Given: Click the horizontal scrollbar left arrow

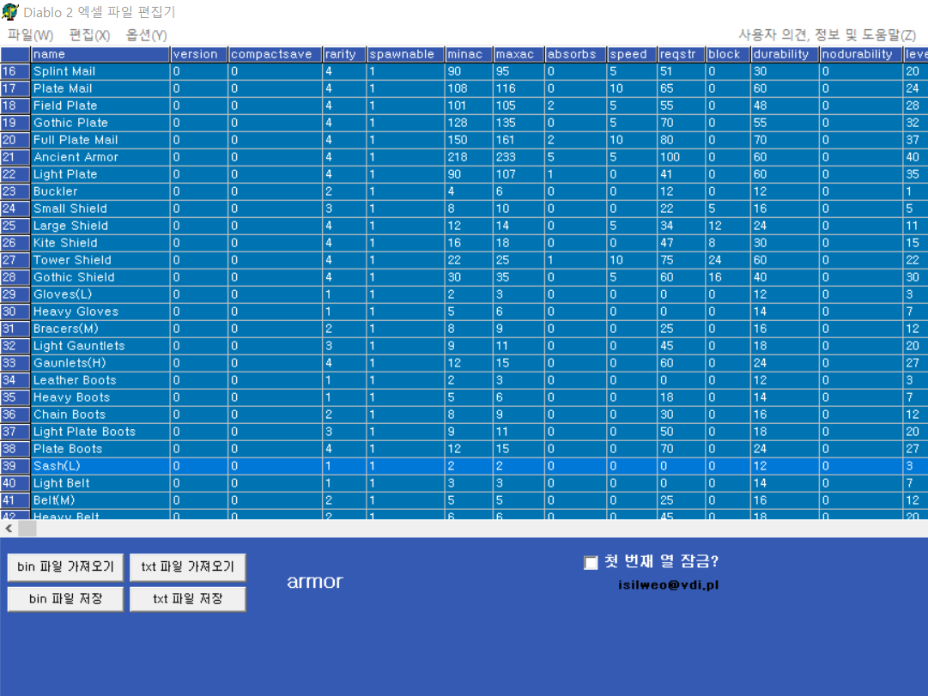Looking at the screenshot, I should coord(9,529).
